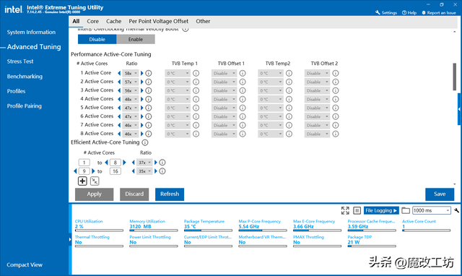Click the collapse ranges icon beside plus
Screen dimensions: 462x276
pyautogui.click(x=95, y=181)
